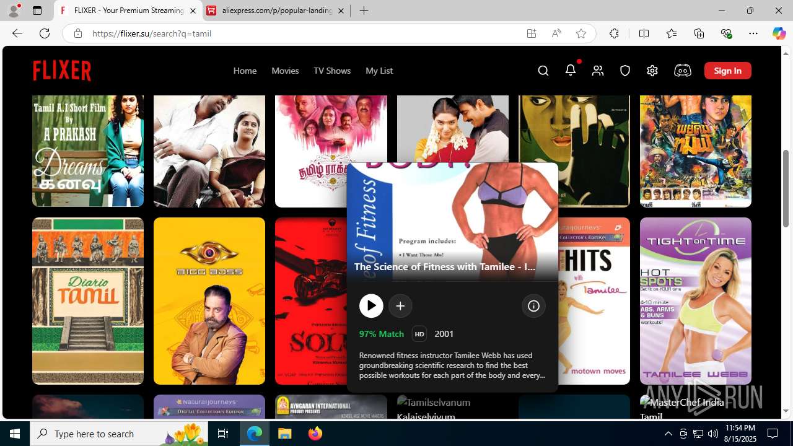Open the Dreams Tamil short film poster
The width and height of the screenshot is (793, 446).
[88, 151]
